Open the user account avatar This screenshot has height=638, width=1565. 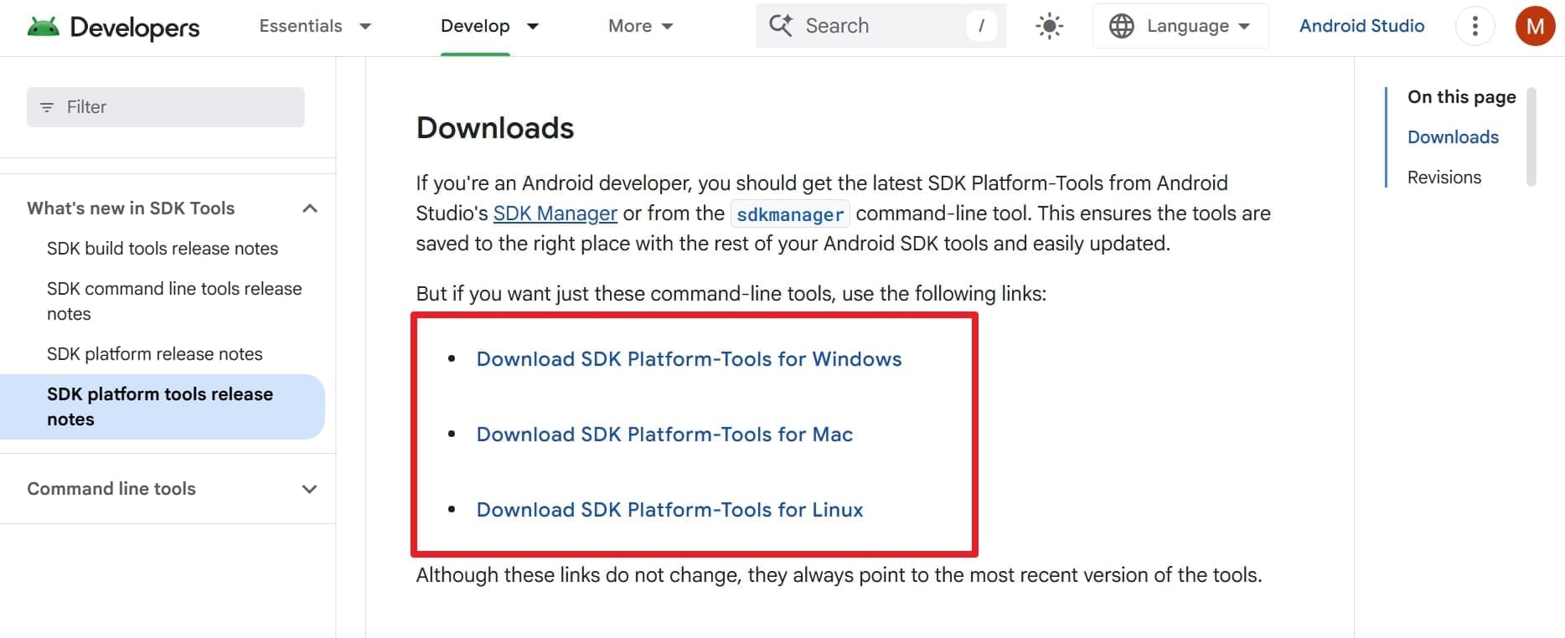point(1535,26)
